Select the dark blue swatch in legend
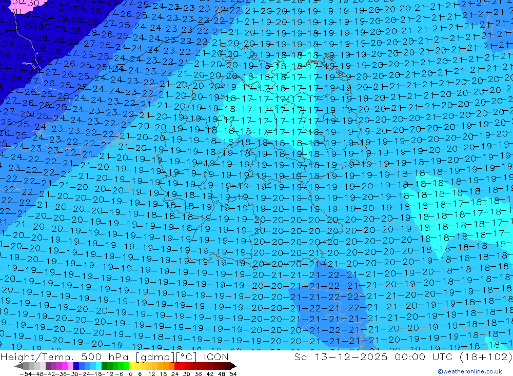This screenshot has width=513, height=376. click(76, 366)
